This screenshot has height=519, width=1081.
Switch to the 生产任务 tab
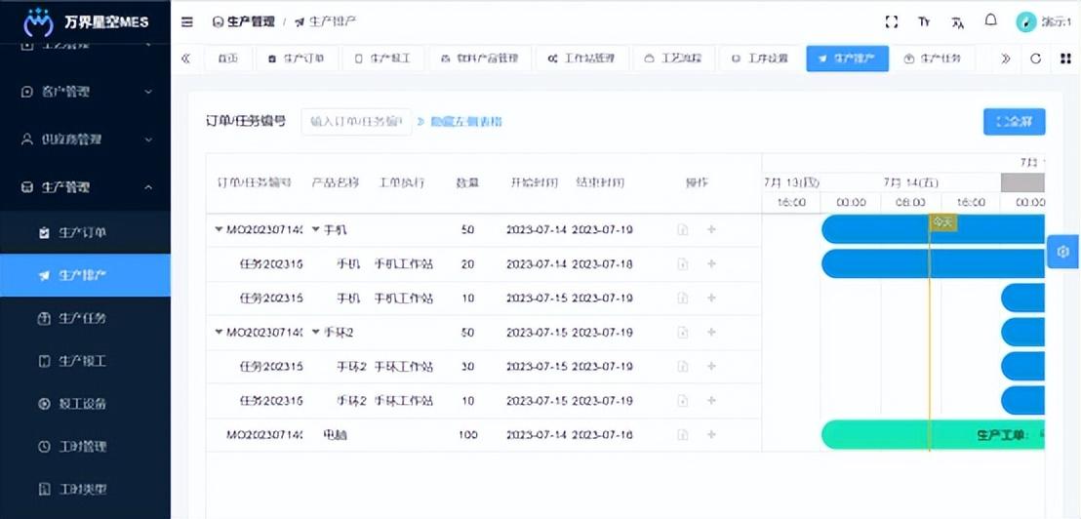tap(933, 59)
